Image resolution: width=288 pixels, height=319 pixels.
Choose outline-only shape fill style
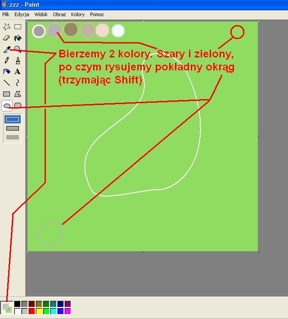click(13, 119)
